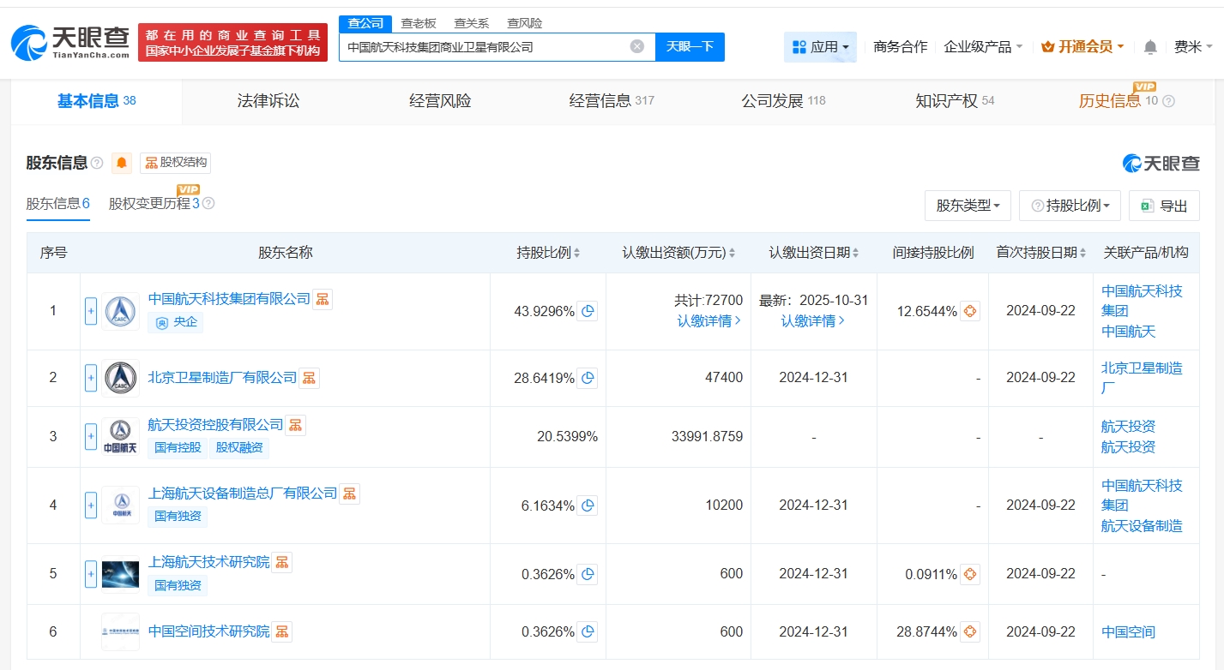Viewport: 1224px width, 670px height.
Task: Click the 天眼一下 search button
Action: pos(690,46)
